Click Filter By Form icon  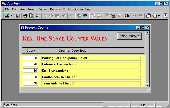(113, 16)
